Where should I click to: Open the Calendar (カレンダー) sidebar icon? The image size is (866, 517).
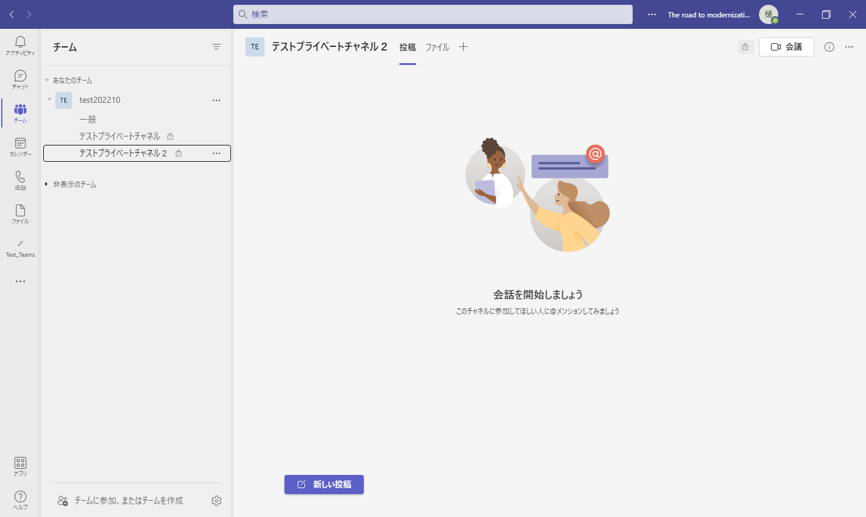(20, 147)
